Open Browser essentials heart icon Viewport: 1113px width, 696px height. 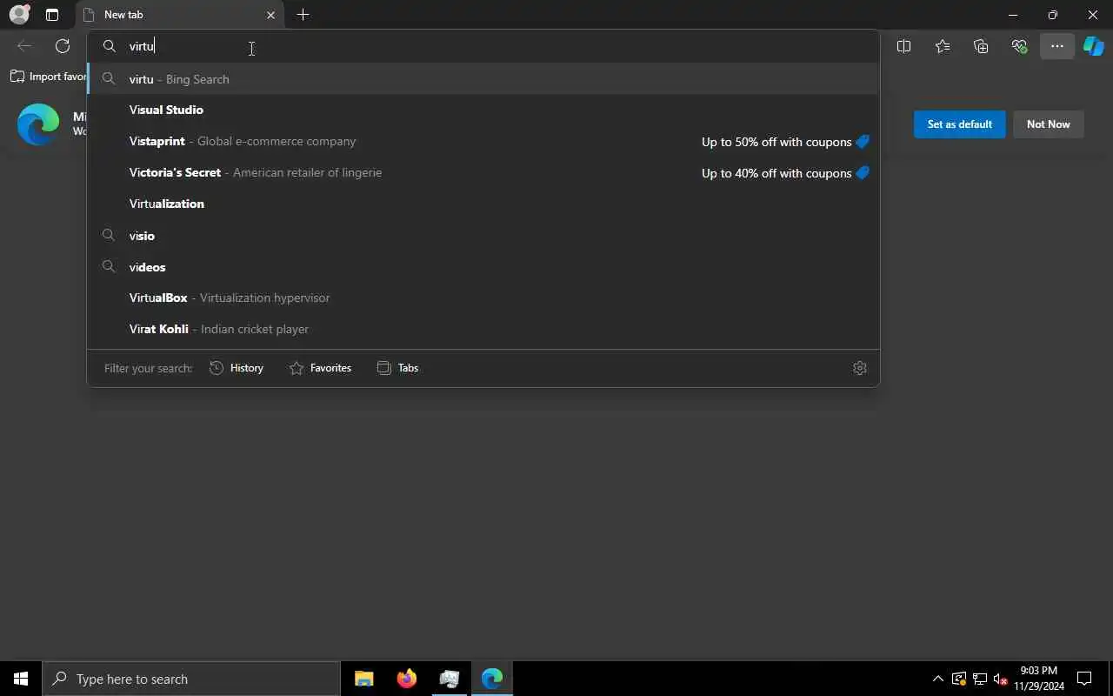pyautogui.click(x=1019, y=46)
